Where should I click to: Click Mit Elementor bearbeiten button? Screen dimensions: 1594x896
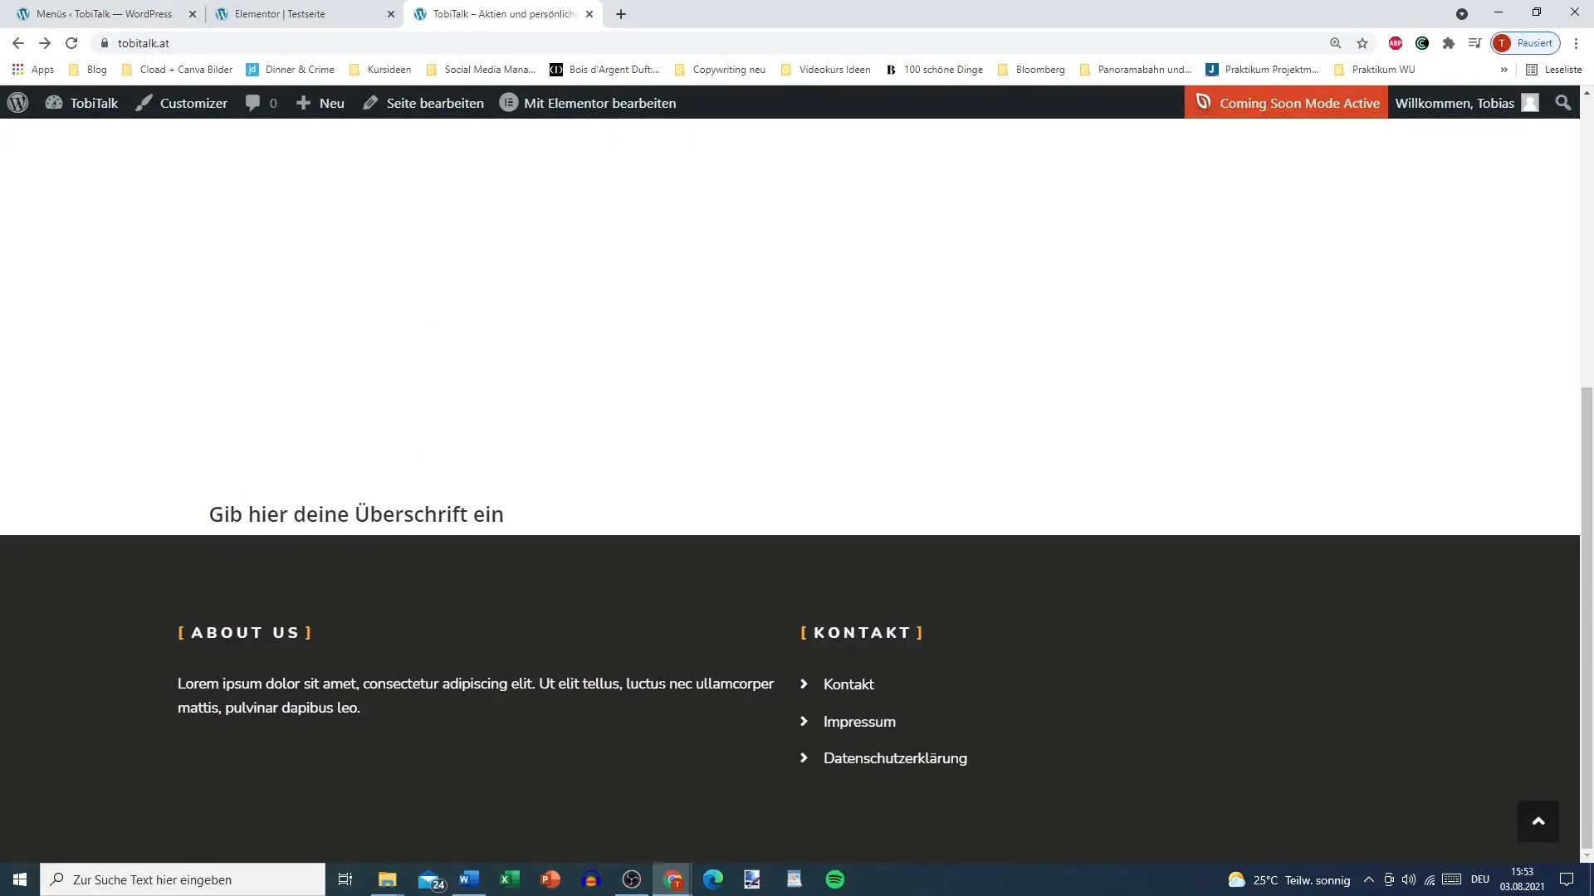(x=587, y=102)
